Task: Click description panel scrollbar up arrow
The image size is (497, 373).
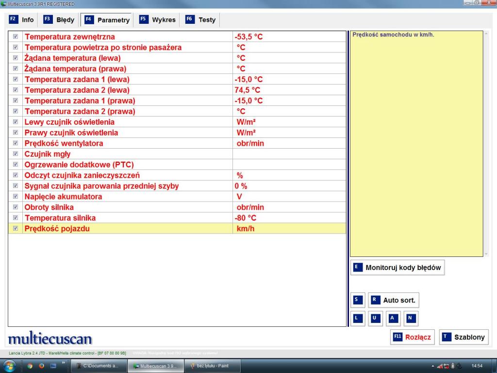Action: click(486, 34)
